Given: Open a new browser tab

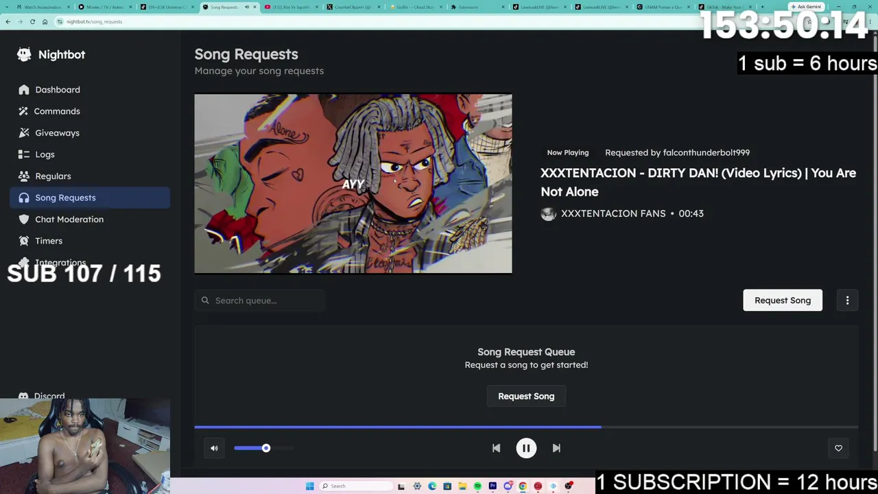Looking at the screenshot, I should click(x=762, y=7).
